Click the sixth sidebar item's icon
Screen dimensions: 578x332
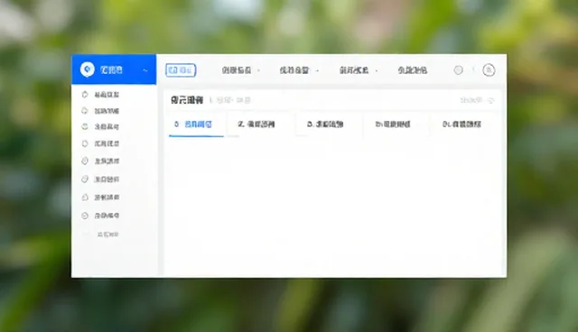pyautogui.click(x=85, y=180)
